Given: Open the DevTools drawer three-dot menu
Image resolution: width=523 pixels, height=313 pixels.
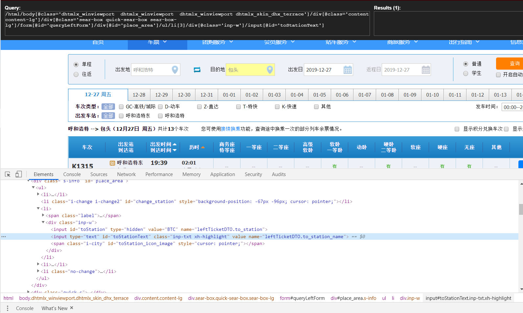Looking at the screenshot, I should pos(8,308).
